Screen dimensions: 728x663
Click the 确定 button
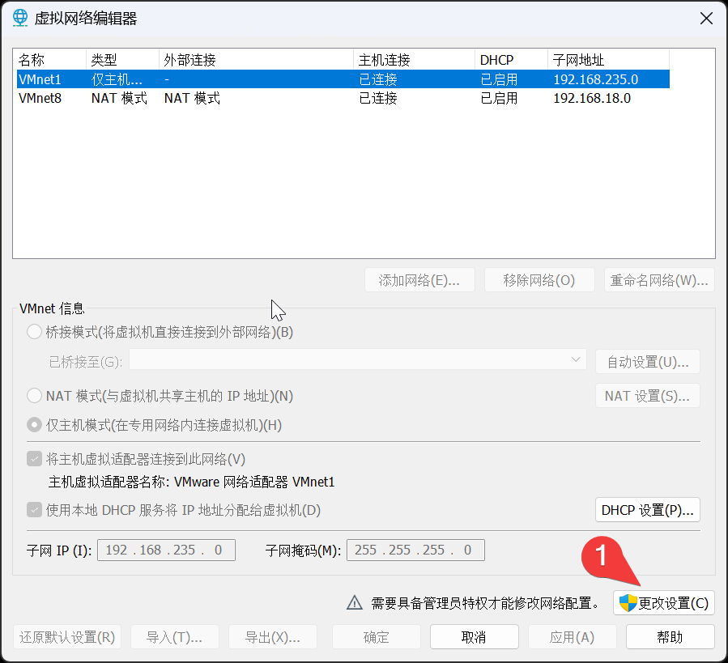point(377,637)
